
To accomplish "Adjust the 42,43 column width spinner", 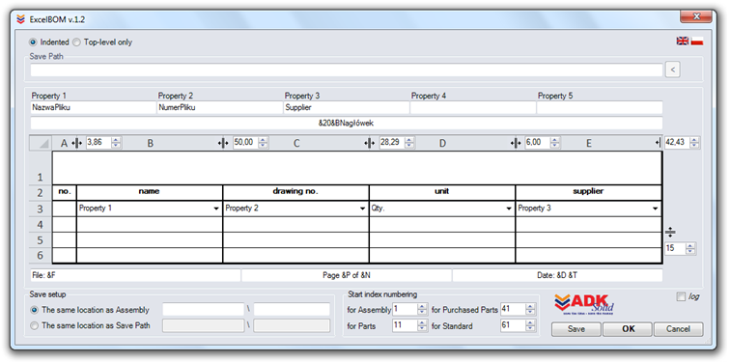I will (694, 143).
